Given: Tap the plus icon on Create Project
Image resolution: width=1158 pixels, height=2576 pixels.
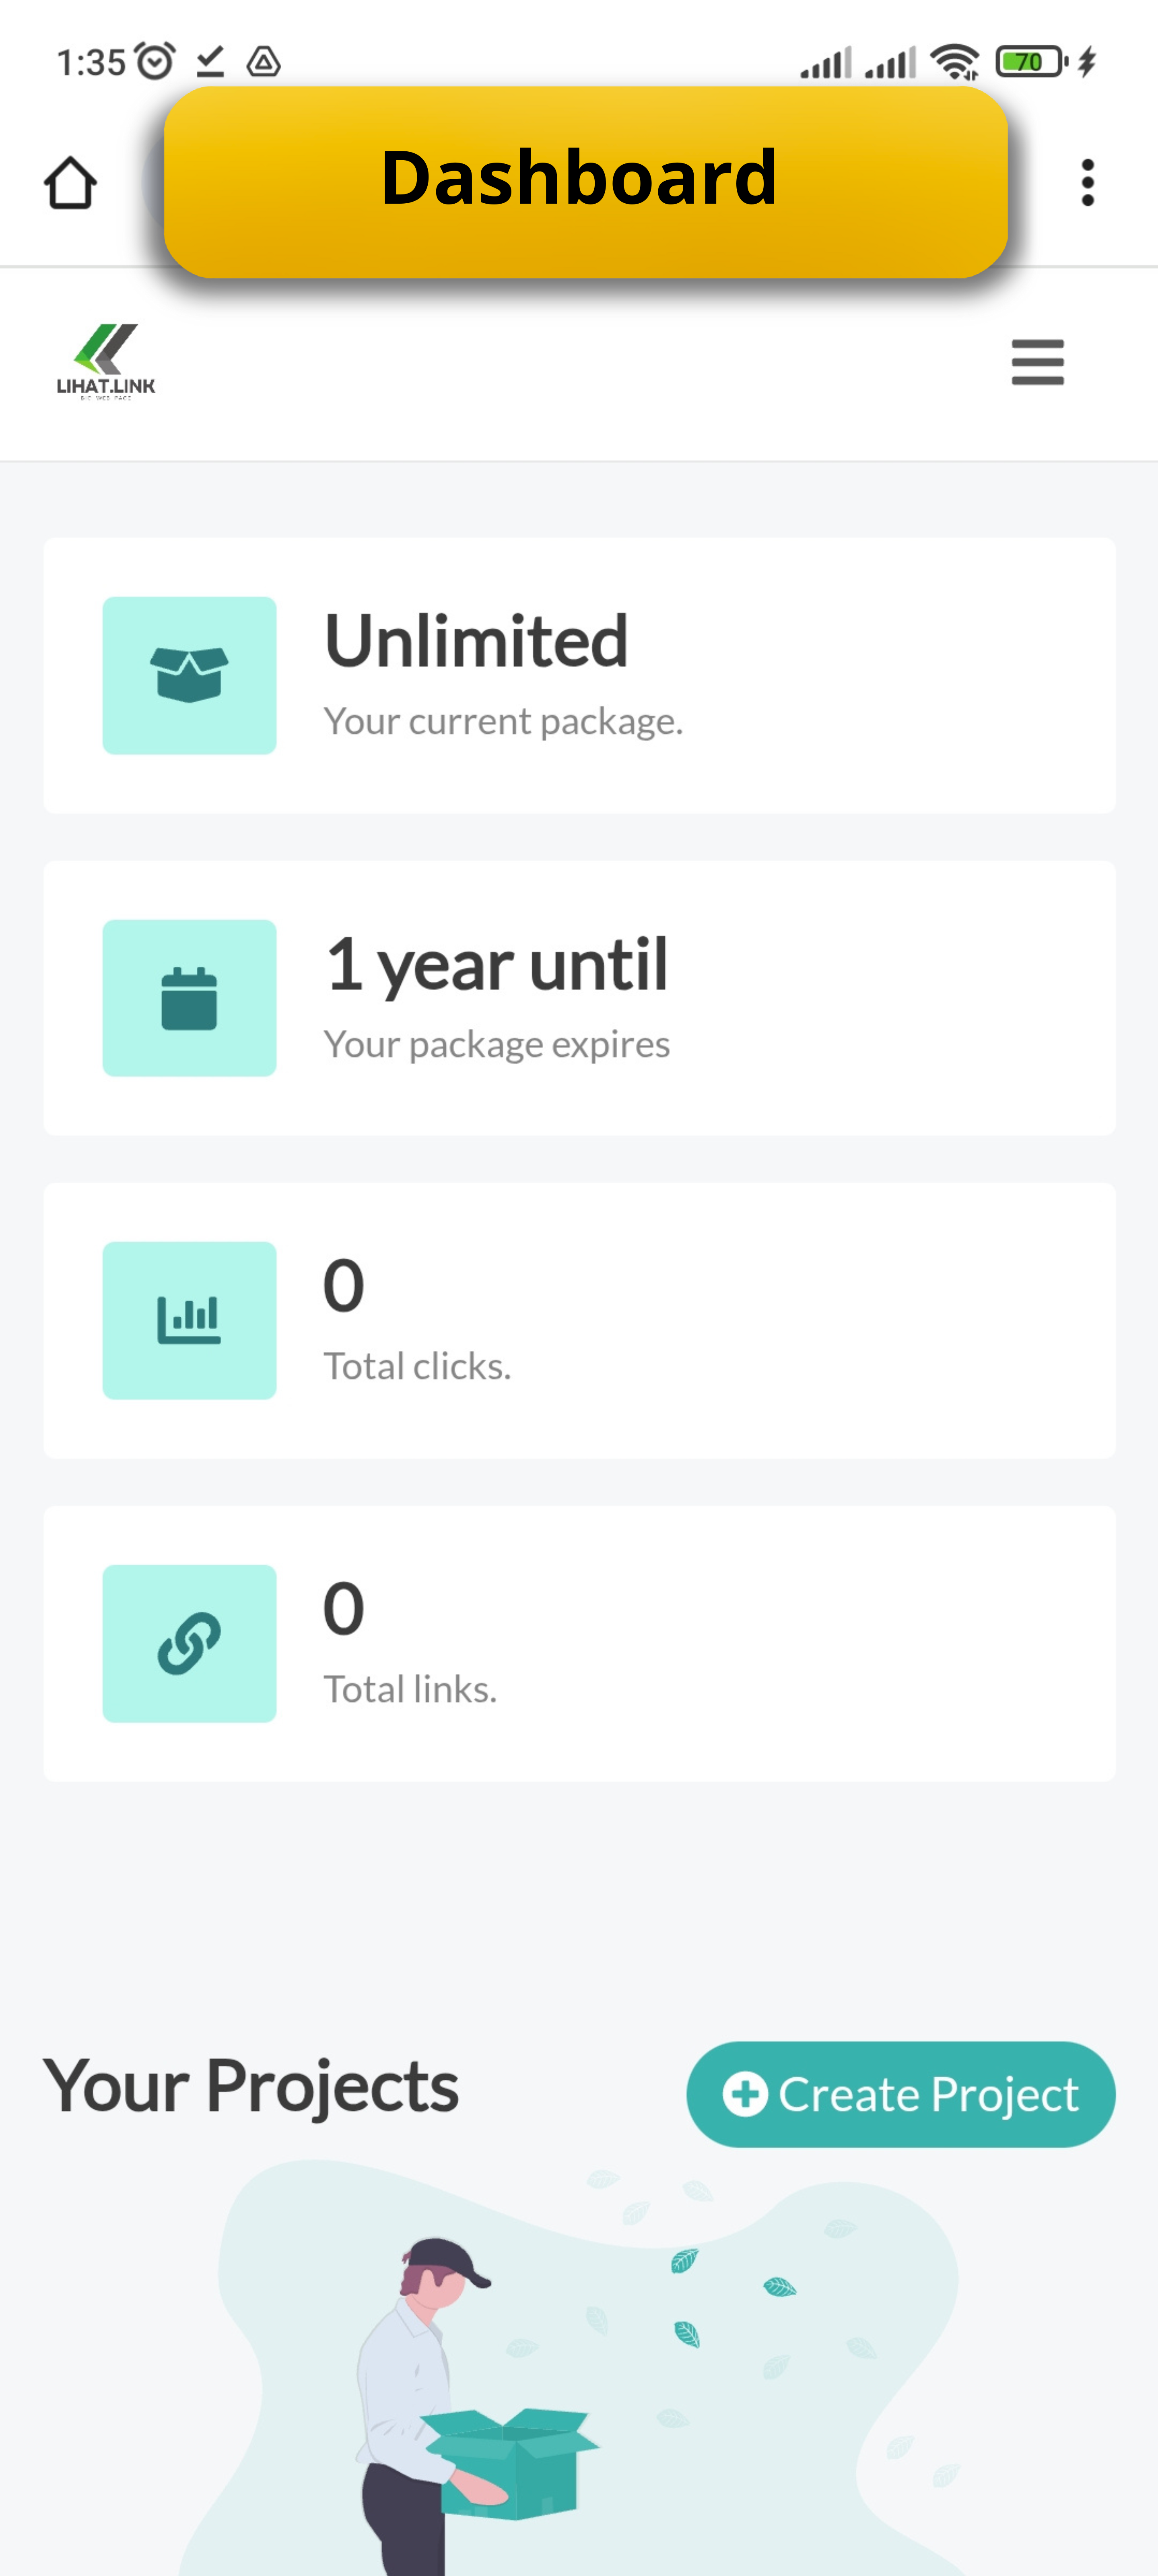Looking at the screenshot, I should [x=745, y=2094].
